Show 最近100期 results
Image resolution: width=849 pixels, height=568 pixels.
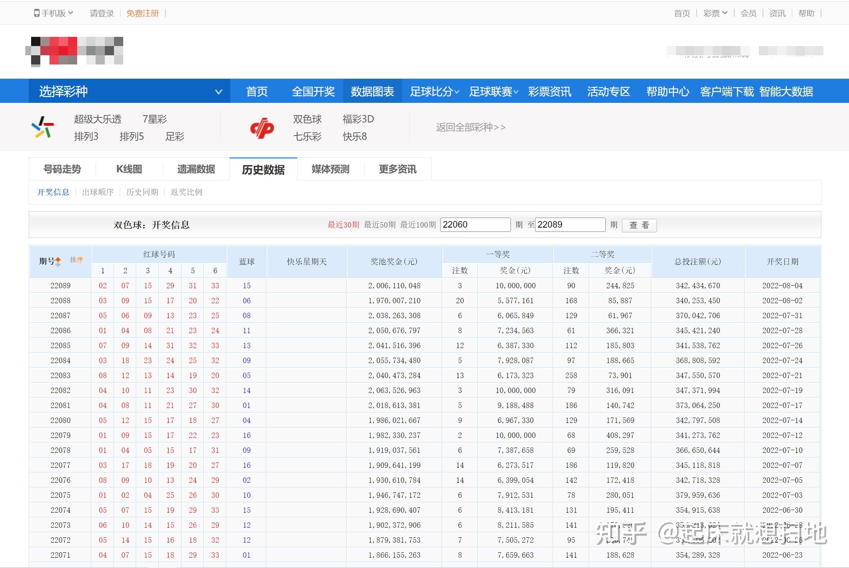(x=418, y=225)
